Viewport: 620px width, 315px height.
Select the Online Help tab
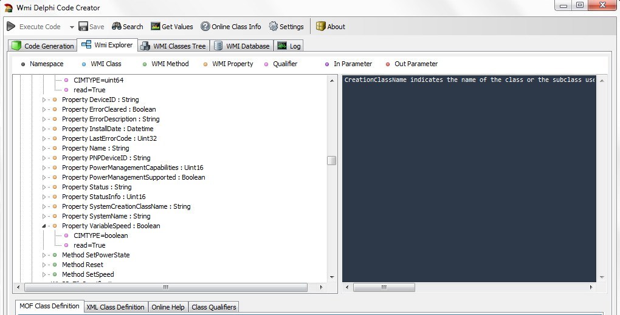point(168,307)
